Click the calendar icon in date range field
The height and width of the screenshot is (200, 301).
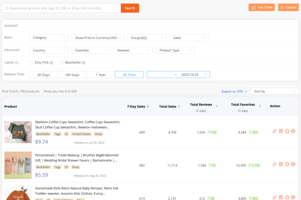tap(205, 75)
